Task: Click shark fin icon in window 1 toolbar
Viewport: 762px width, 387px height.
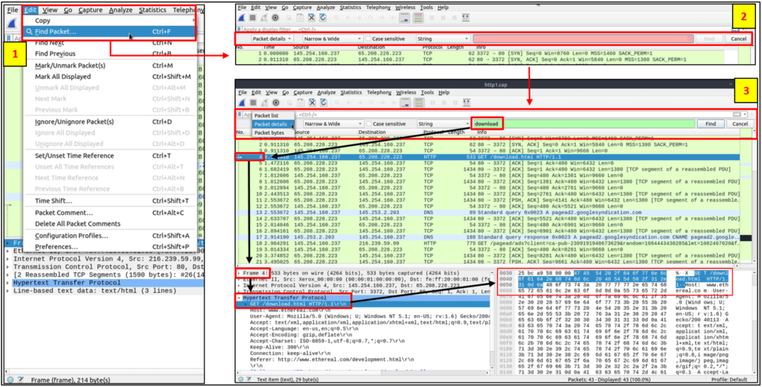Action: coord(13,24)
